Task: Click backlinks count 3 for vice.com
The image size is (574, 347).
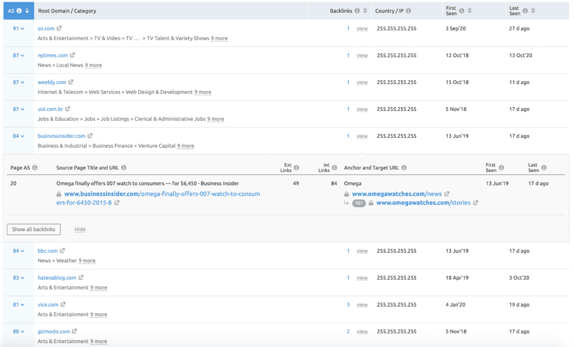Action: click(x=348, y=304)
